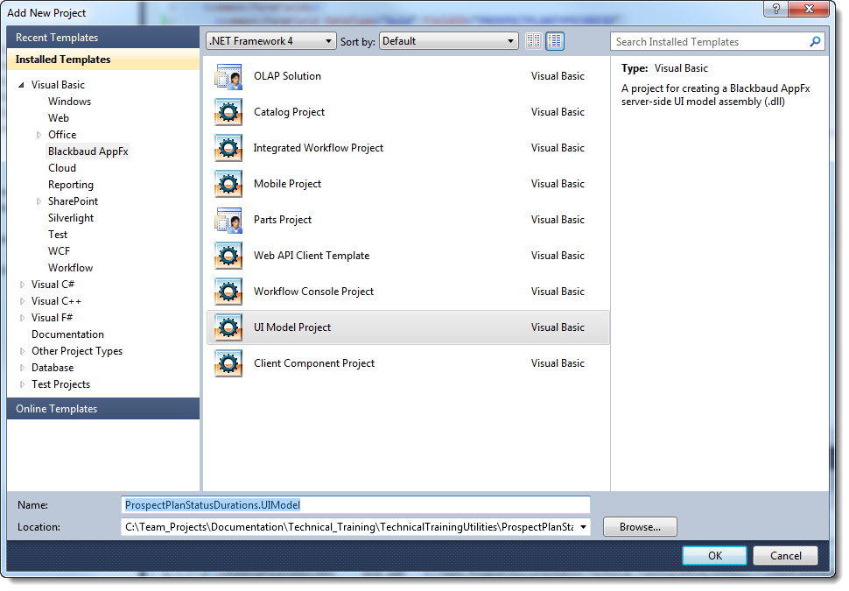Viewport: 849px width, 591px height.
Task: Click the Browse... button
Action: tap(640, 527)
